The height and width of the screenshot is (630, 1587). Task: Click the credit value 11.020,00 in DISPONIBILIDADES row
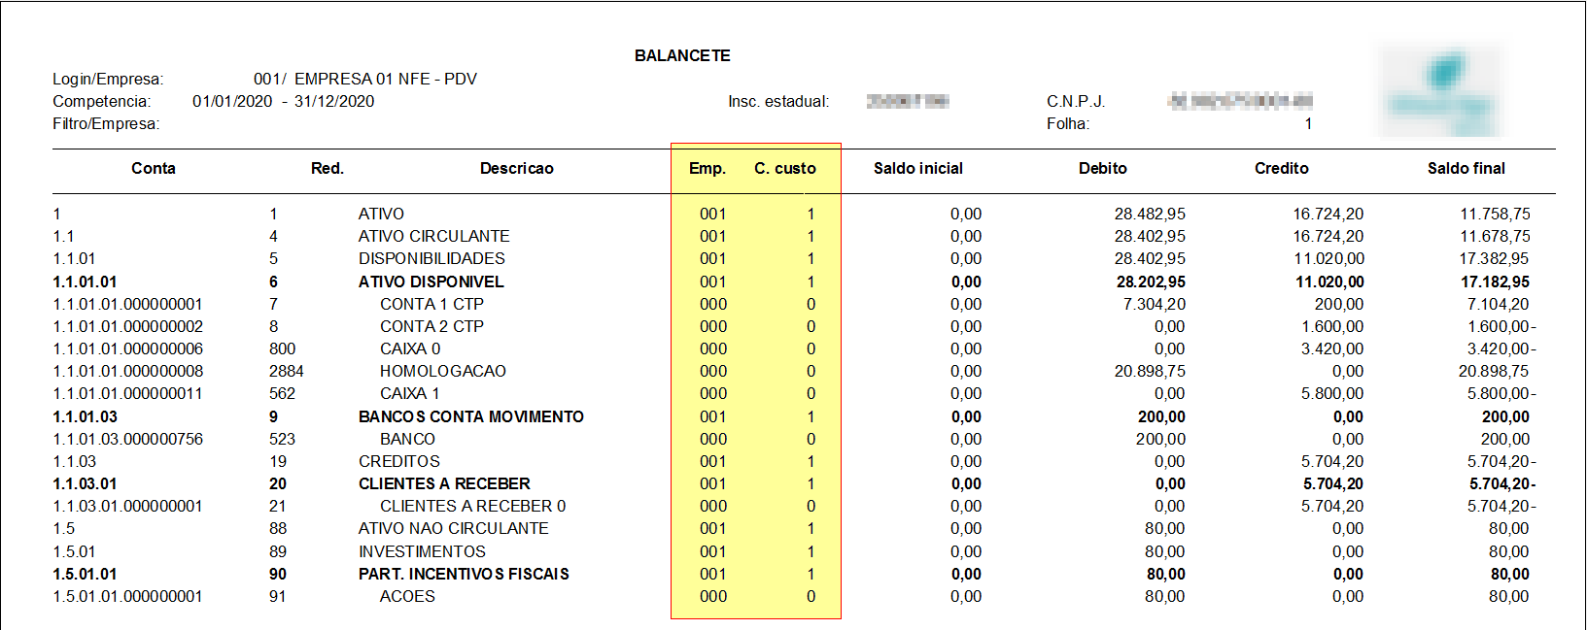[1328, 258]
